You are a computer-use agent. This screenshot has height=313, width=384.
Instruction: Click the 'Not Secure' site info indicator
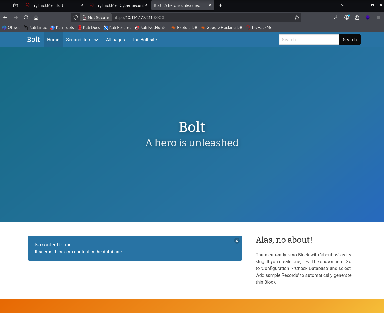[x=96, y=17]
